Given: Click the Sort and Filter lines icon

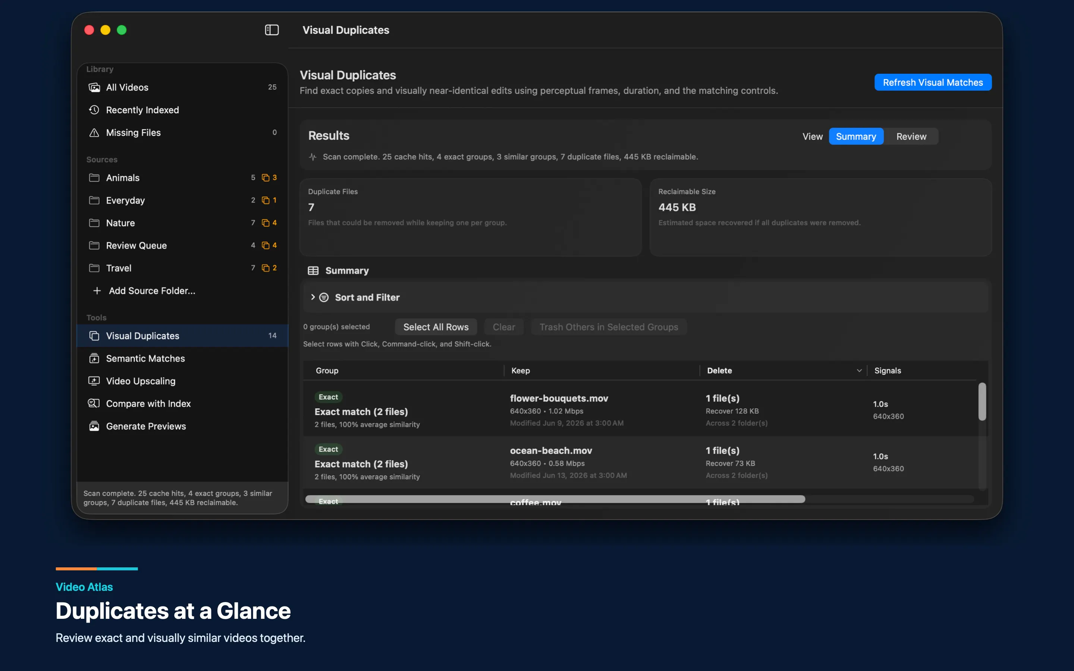Looking at the screenshot, I should [x=324, y=297].
